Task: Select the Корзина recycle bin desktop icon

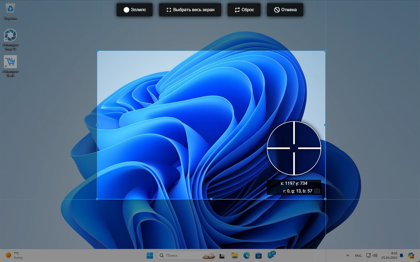Action: 10,11
